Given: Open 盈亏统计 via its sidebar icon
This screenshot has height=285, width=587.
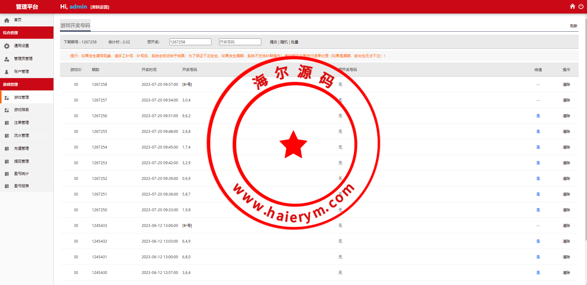Looking at the screenshot, I should coord(7,173).
